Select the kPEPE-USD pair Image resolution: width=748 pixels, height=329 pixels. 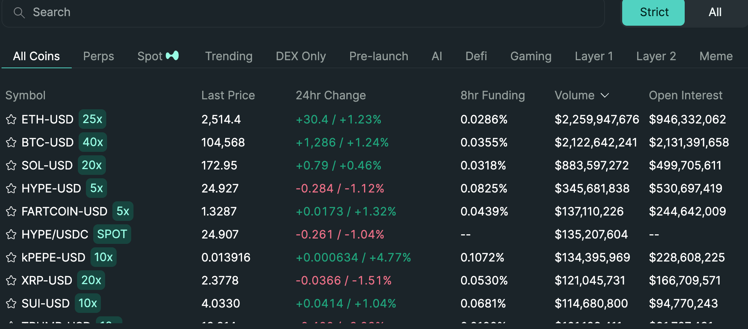coord(53,257)
